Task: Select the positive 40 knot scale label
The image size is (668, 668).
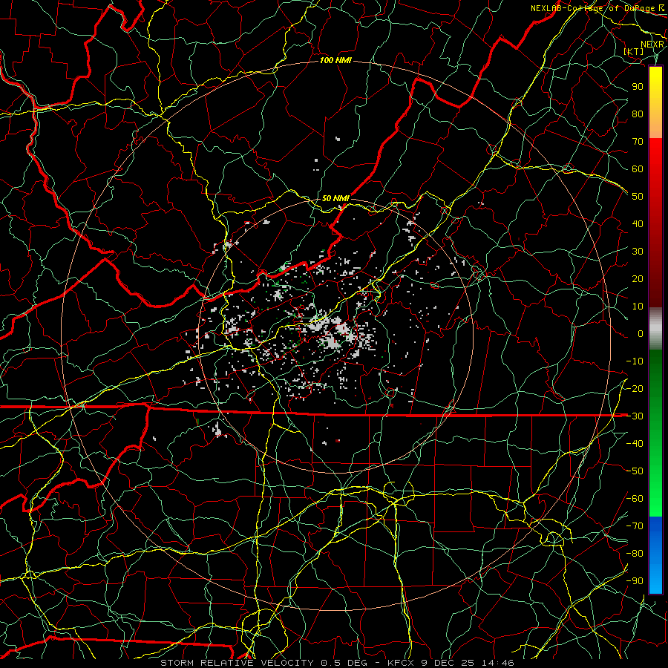Action: click(x=638, y=223)
